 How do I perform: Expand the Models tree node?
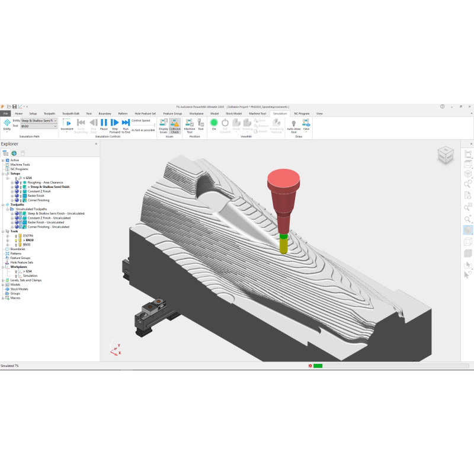click(x=3, y=284)
